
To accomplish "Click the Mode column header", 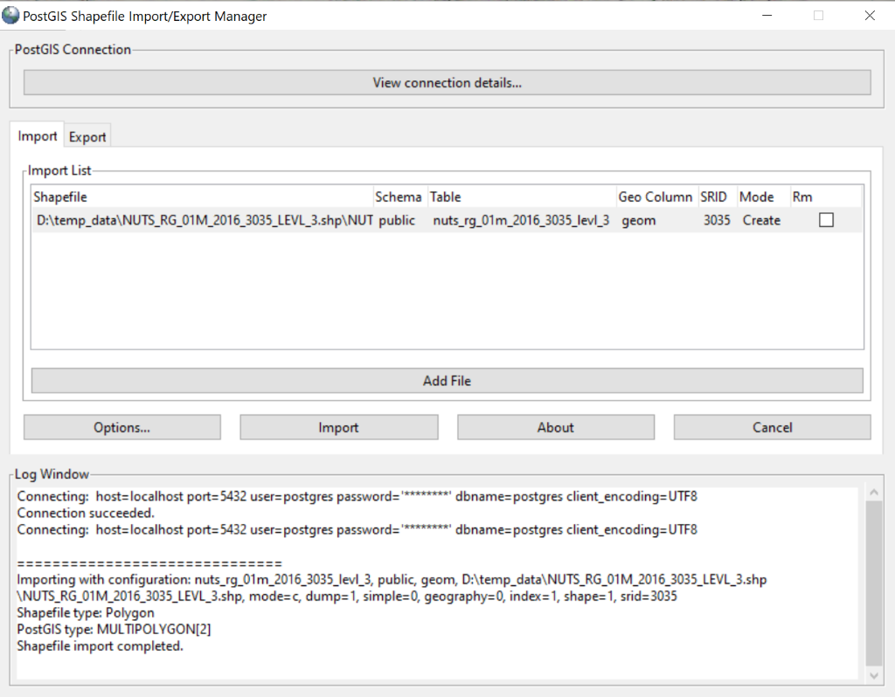I will (x=763, y=197).
